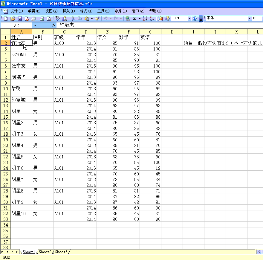The height and width of the screenshot is (260, 263).
Task: Select column D header
Action: click(x=86, y=32)
